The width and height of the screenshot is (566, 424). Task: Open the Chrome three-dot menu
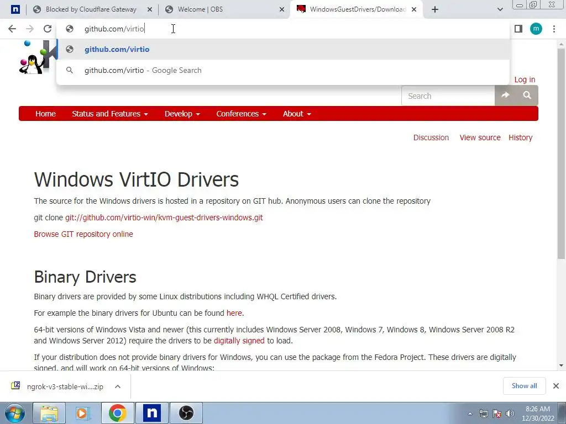coord(554,29)
